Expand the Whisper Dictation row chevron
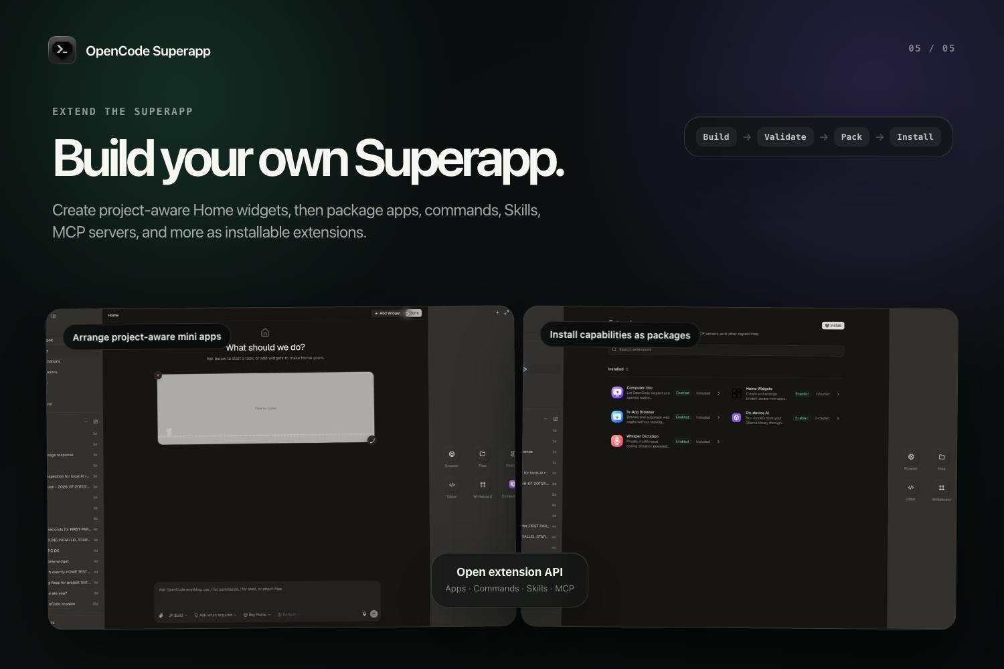This screenshot has height=669, width=1004. (x=719, y=442)
